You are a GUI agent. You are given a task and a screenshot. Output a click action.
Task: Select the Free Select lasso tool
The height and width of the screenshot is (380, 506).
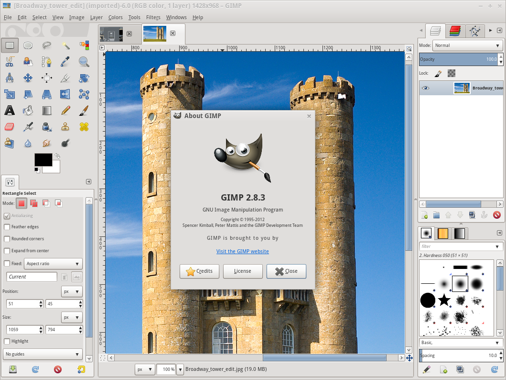[47, 45]
